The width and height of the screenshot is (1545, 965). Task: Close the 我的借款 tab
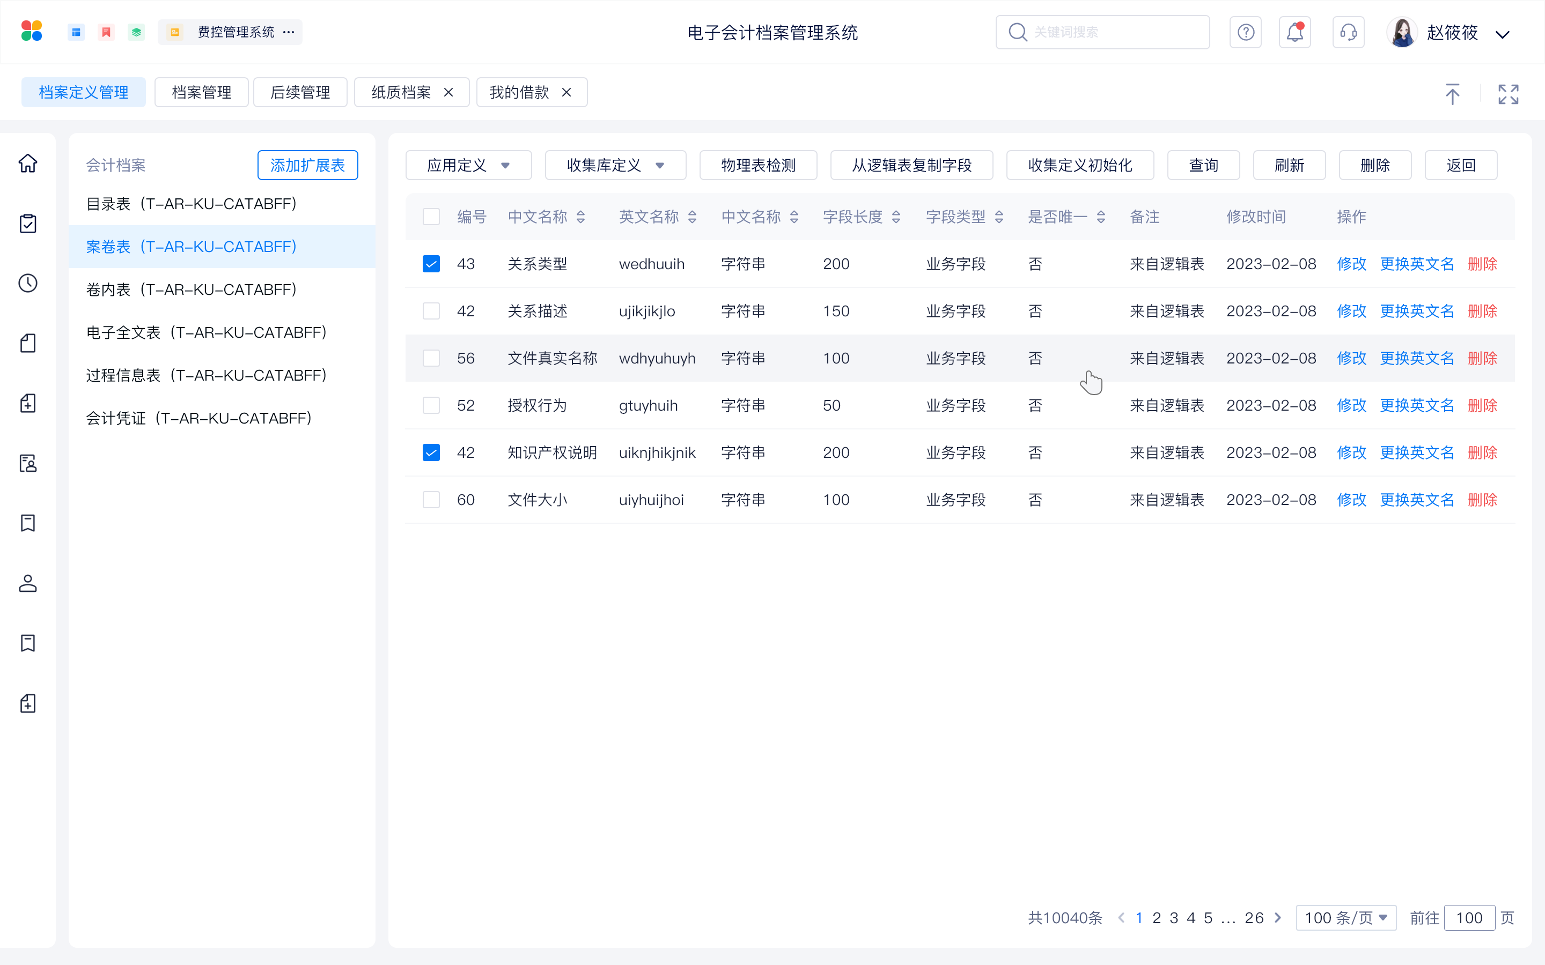[566, 93]
